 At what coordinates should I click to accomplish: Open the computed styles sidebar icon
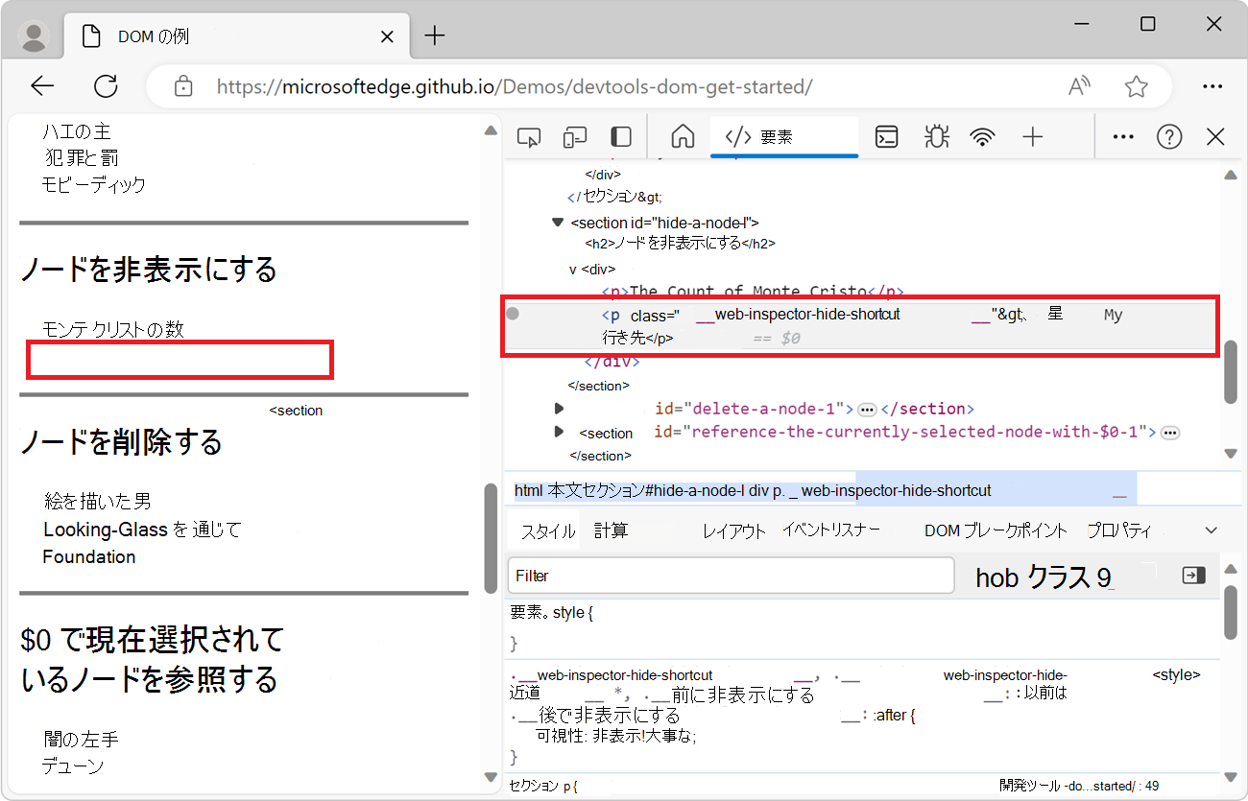(1193, 575)
